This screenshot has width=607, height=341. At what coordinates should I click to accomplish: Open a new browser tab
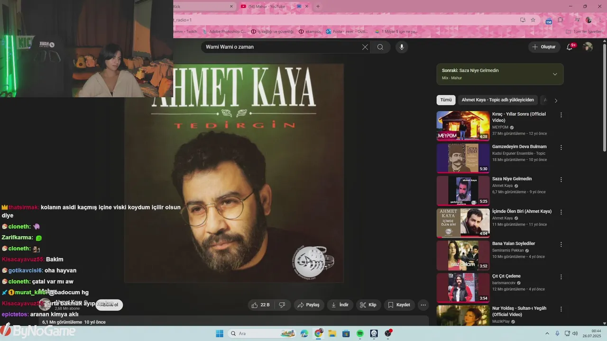318,6
